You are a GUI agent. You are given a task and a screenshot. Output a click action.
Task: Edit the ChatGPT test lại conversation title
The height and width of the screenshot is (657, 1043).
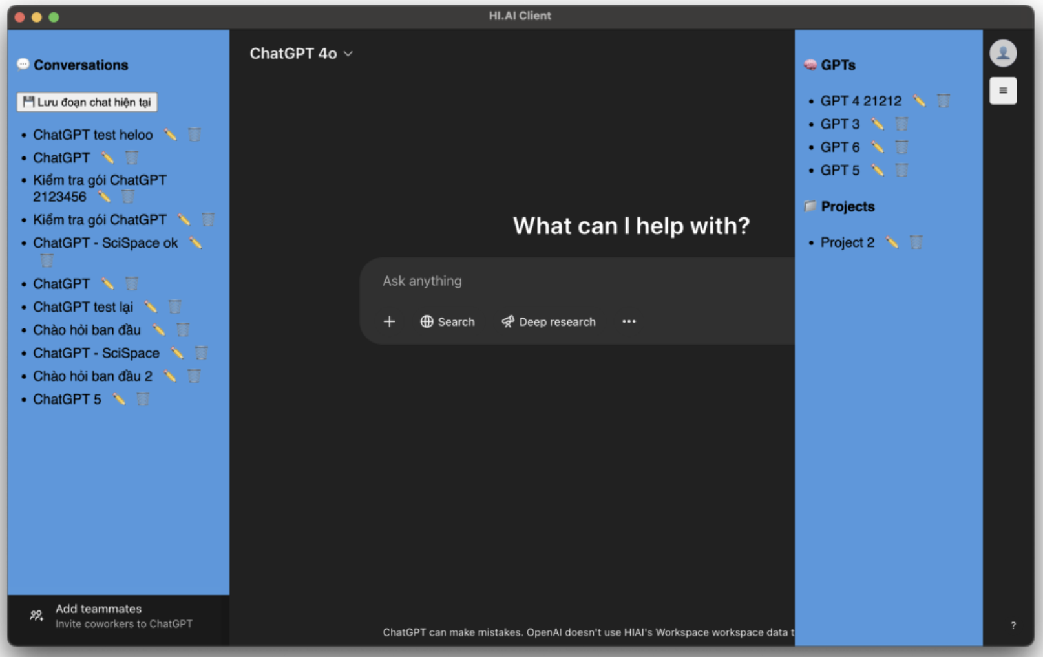click(151, 307)
